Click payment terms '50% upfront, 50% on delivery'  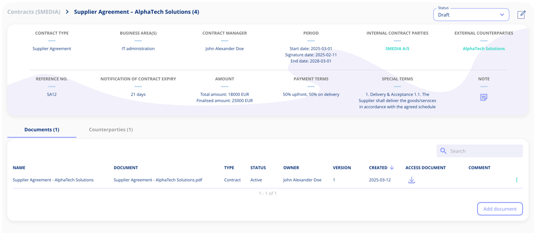click(x=311, y=94)
